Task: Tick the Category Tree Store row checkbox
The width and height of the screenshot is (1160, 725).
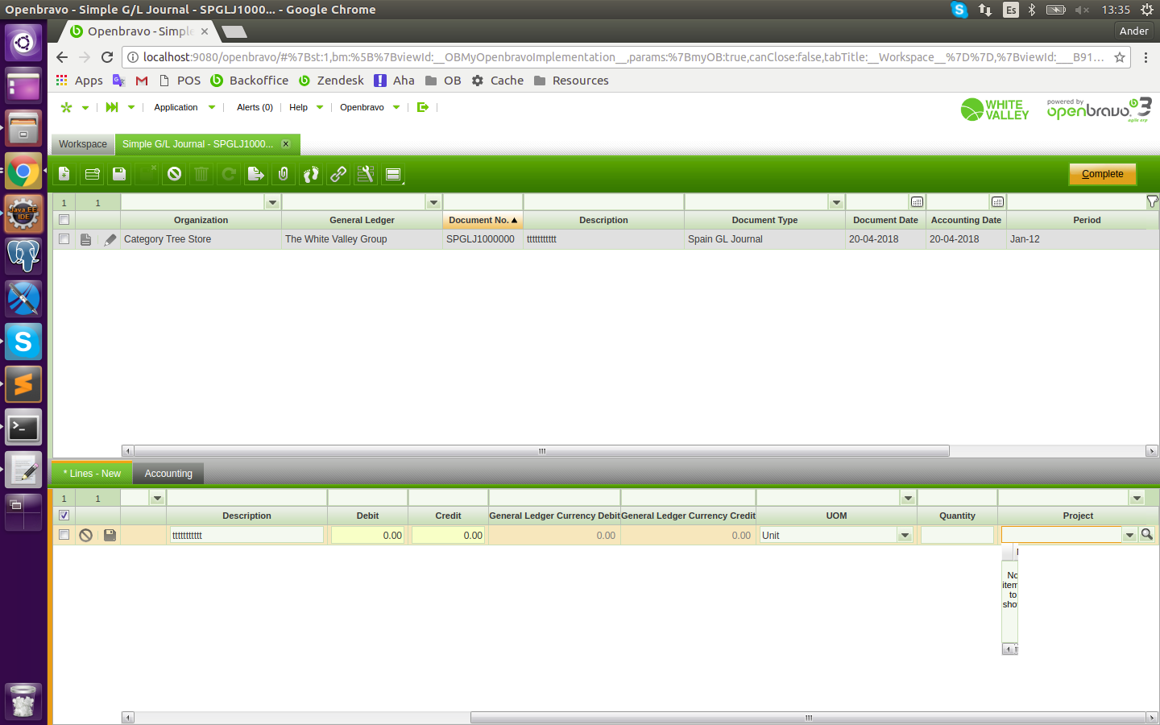Action: tap(64, 239)
